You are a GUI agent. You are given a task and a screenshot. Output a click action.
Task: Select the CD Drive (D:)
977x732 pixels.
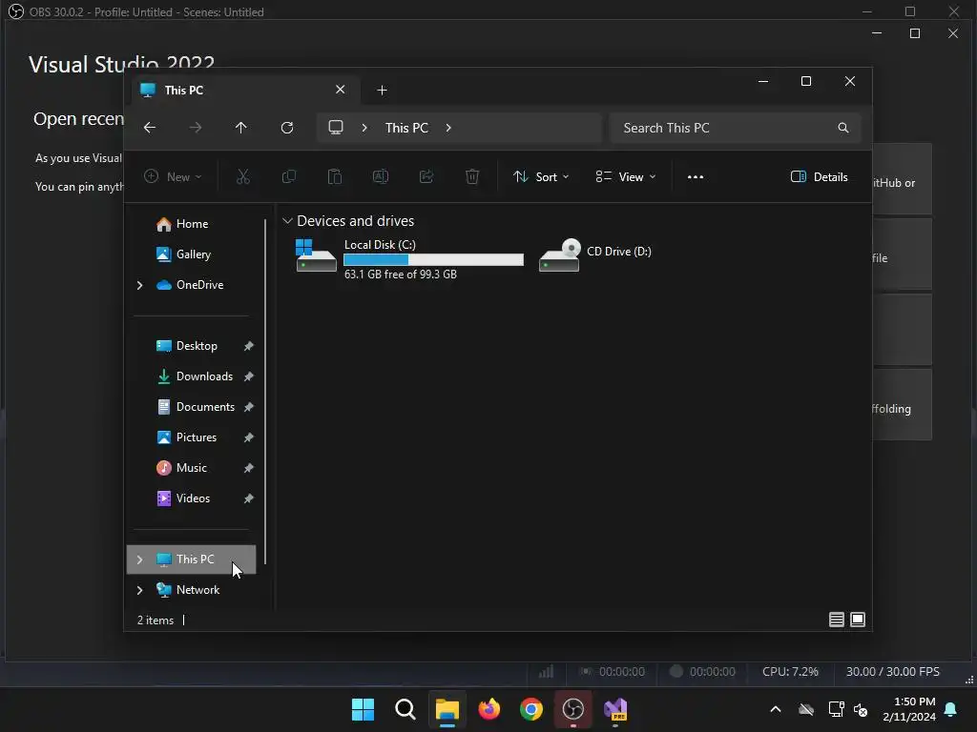tap(595, 255)
